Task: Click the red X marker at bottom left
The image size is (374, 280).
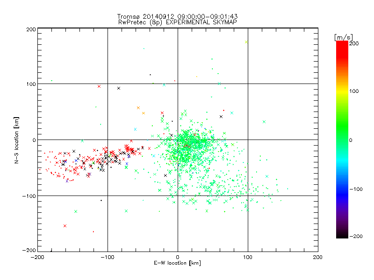Action: point(65,226)
